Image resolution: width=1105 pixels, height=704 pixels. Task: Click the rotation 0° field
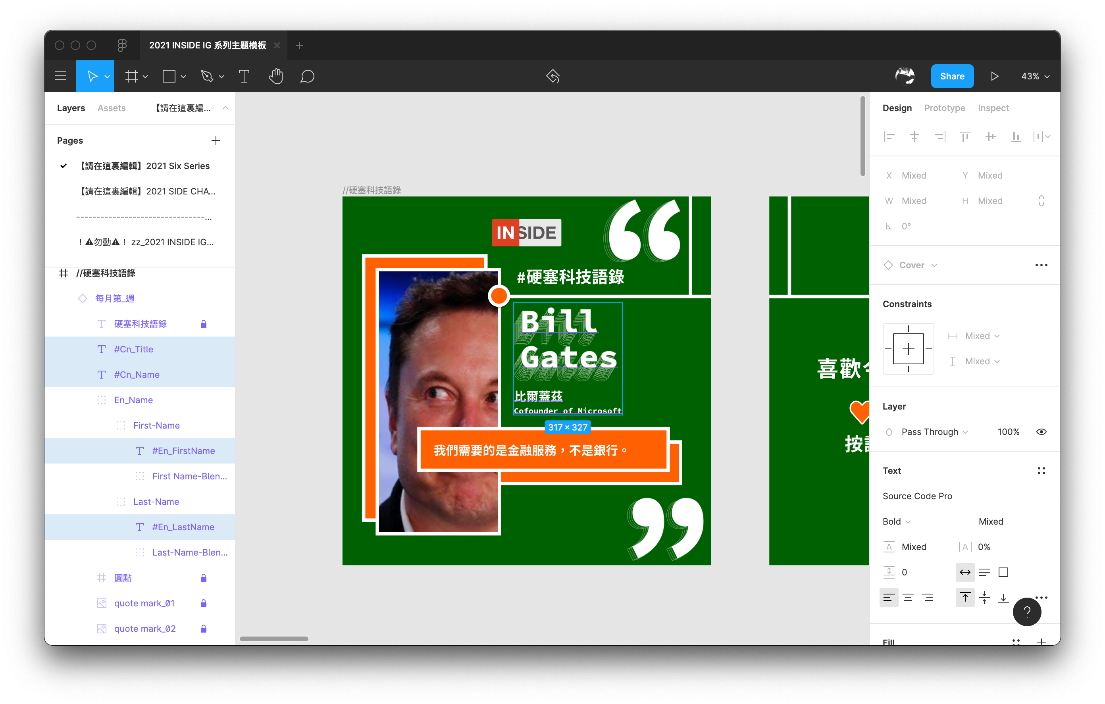click(906, 226)
